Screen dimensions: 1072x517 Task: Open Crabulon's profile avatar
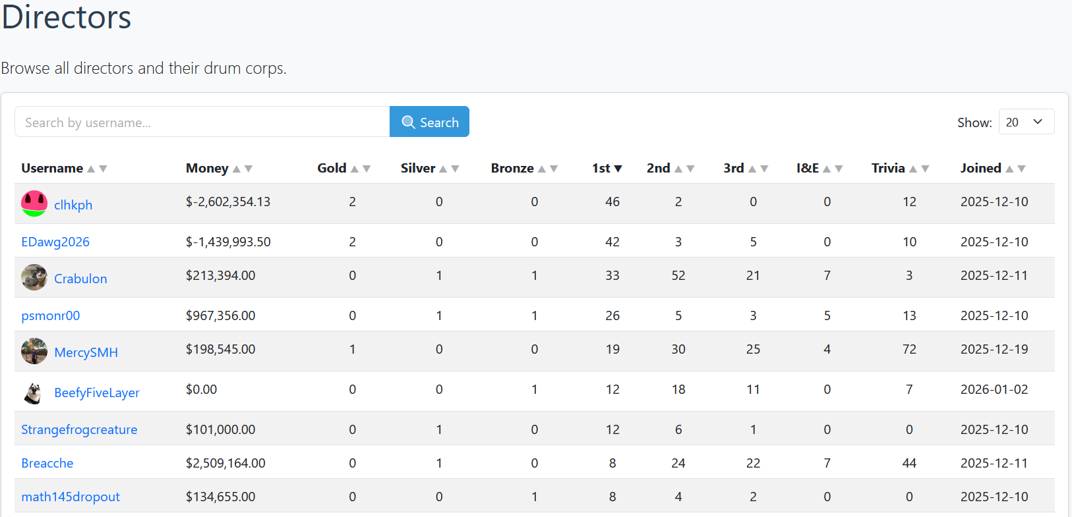tap(34, 277)
